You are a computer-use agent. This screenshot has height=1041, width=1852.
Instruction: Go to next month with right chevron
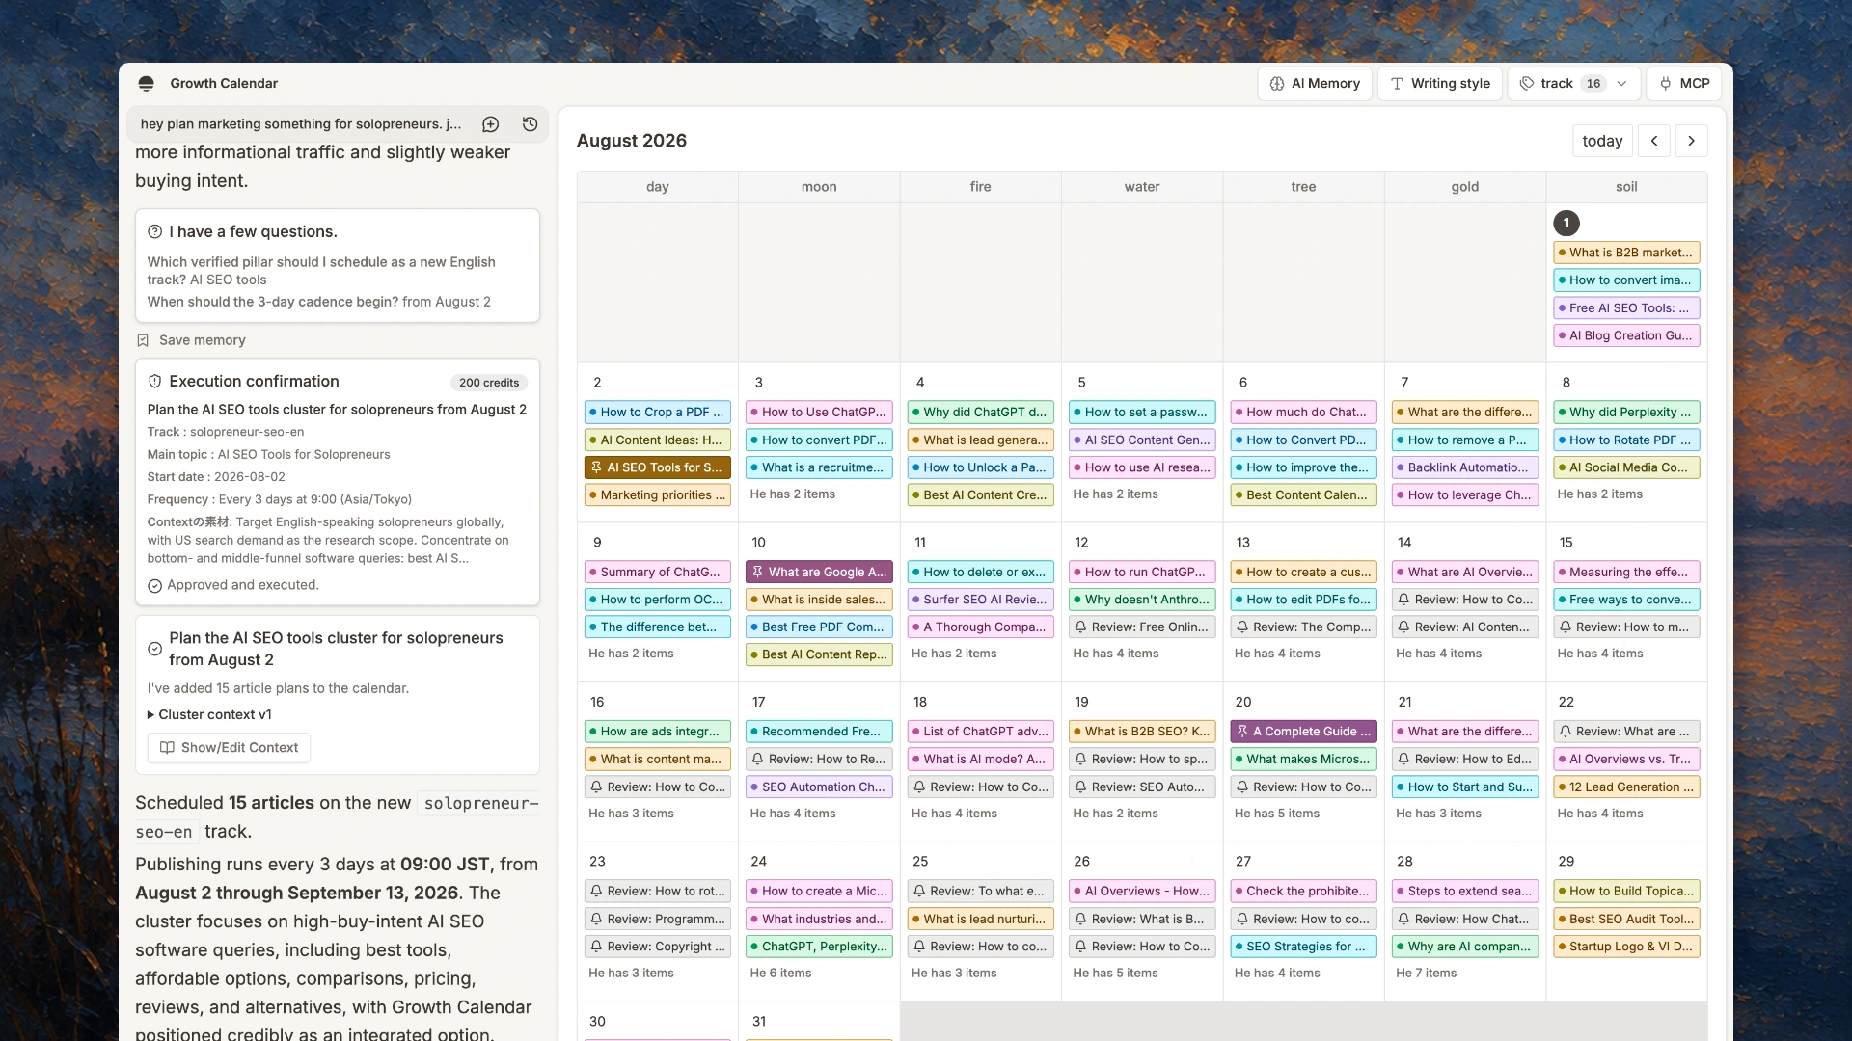coord(1691,141)
